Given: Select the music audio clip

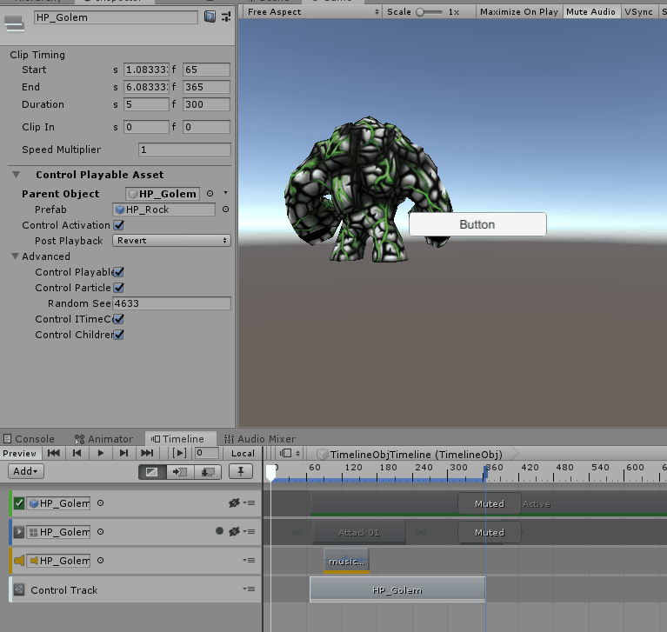Looking at the screenshot, I should click(x=346, y=561).
